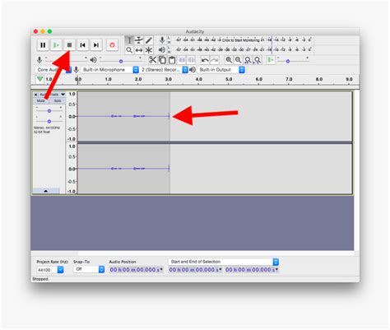
Task: Open the Snap-To Off dropdown
Action: pos(89,269)
